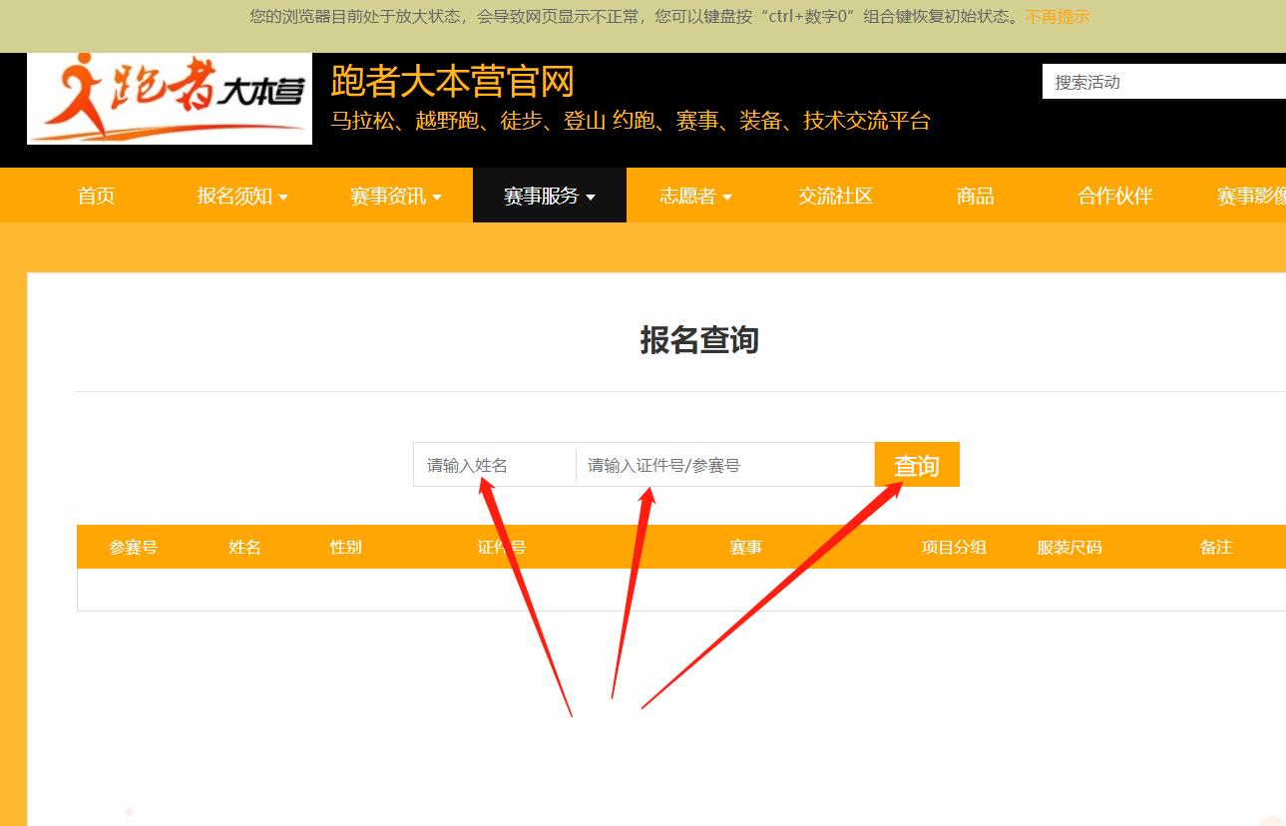The width and height of the screenshot is (1286, 826).
Task: Click the 跑者大本营 logo image
Action: tap(170, 99)
